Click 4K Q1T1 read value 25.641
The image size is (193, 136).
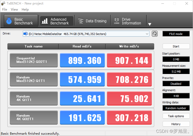pos(82,98)
